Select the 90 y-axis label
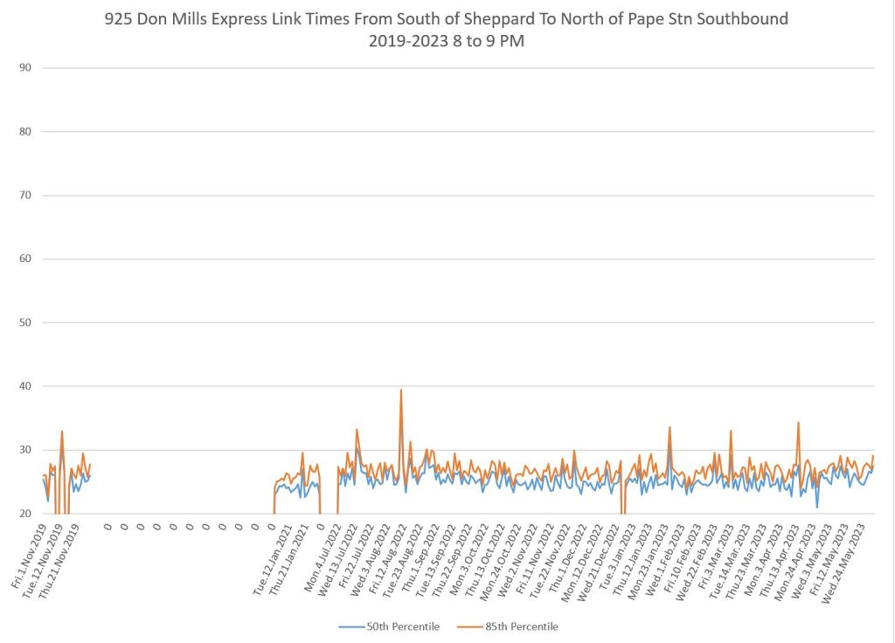This screenshot has width=895, height=643. pyautogui.click(x=24, y=68)
